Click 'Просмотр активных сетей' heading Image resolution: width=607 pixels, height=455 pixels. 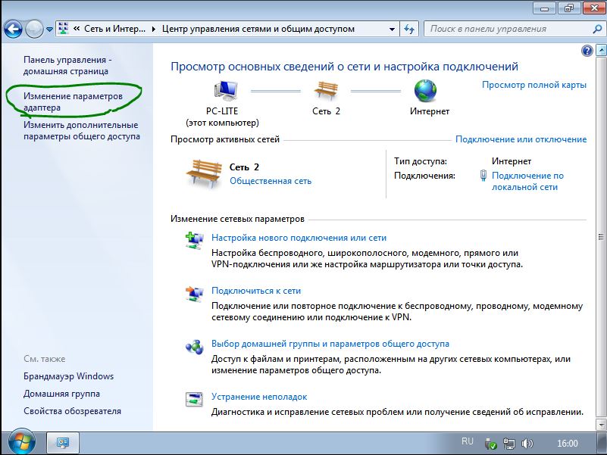coord(225,139)
